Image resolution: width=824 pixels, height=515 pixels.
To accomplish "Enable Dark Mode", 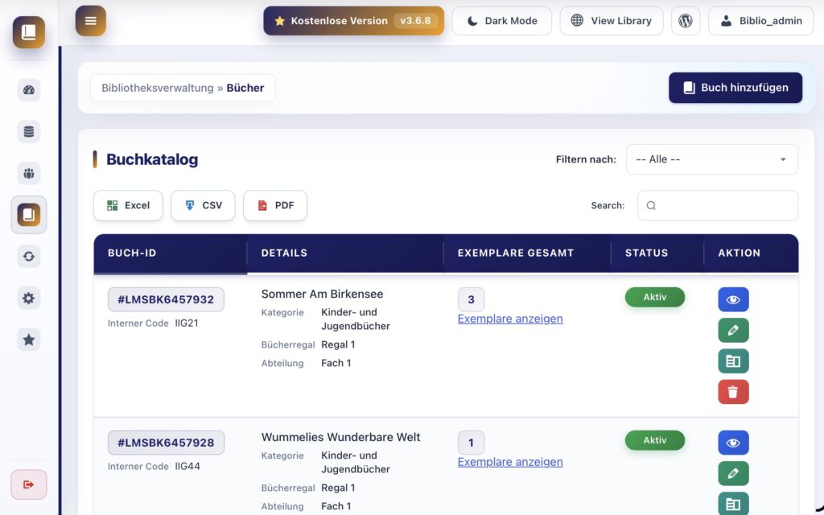I will tap(502, 21).
